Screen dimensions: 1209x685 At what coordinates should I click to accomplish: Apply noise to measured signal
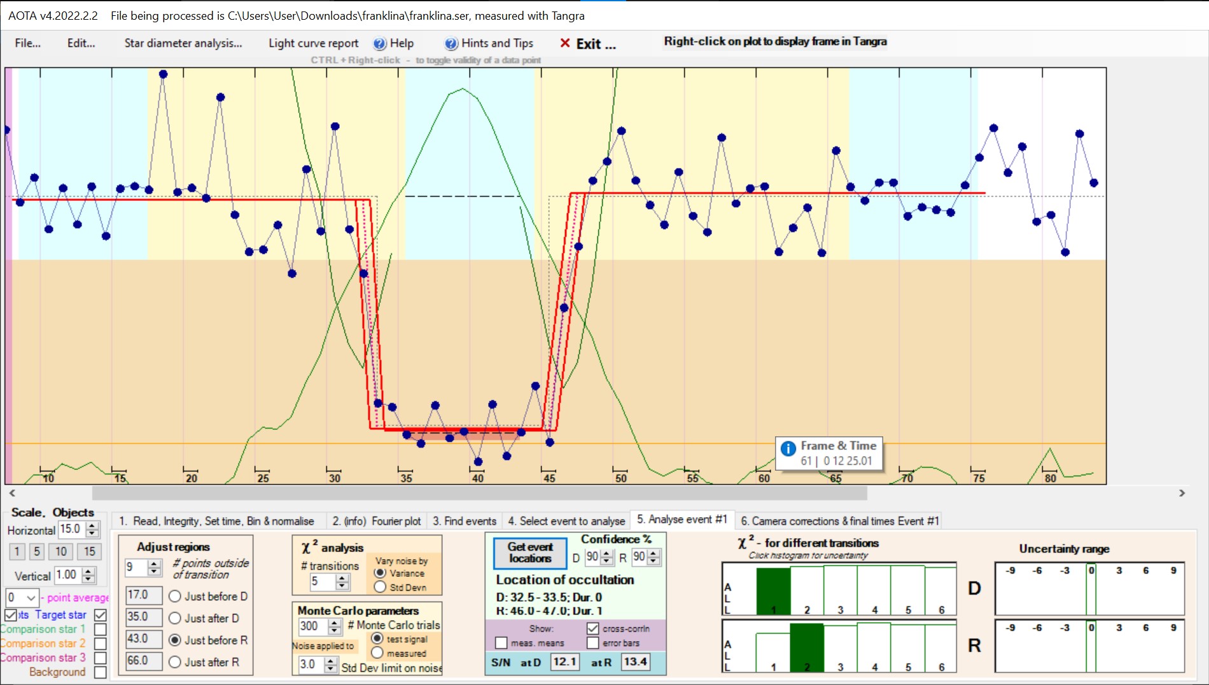(x=377, y=653)
